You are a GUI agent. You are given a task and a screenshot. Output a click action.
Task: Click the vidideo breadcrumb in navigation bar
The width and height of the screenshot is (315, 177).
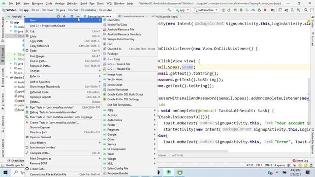106,10
